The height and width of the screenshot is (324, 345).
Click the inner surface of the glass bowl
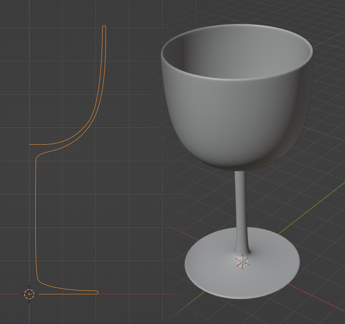pyautogui.click(x=235, y=55)
